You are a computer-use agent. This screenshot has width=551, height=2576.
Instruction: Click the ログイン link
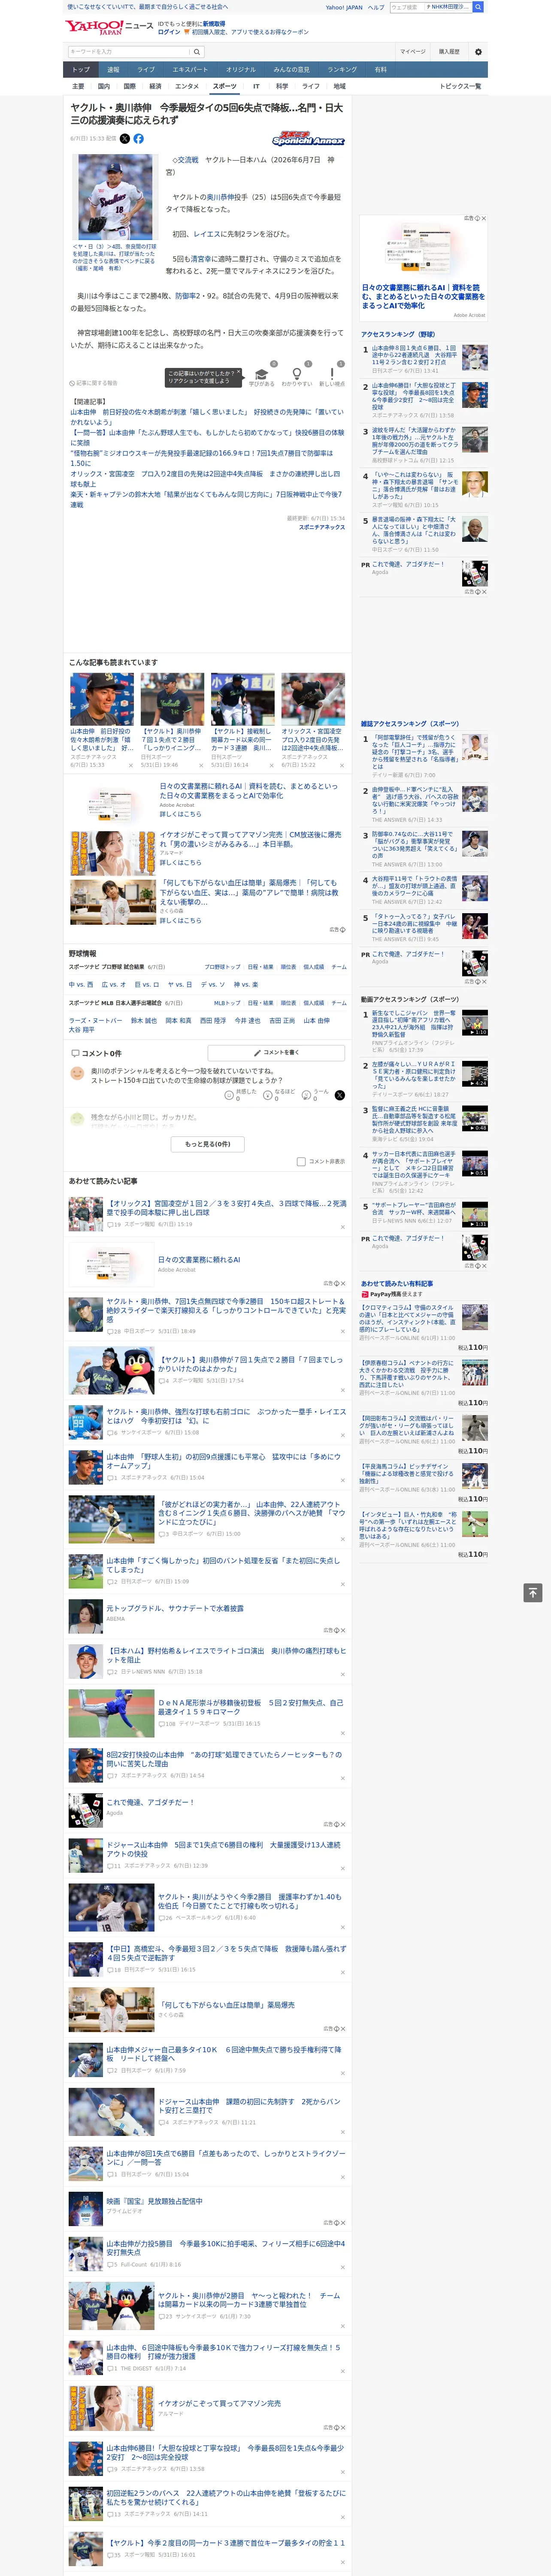pyautogui.click(x=169, y=32)
